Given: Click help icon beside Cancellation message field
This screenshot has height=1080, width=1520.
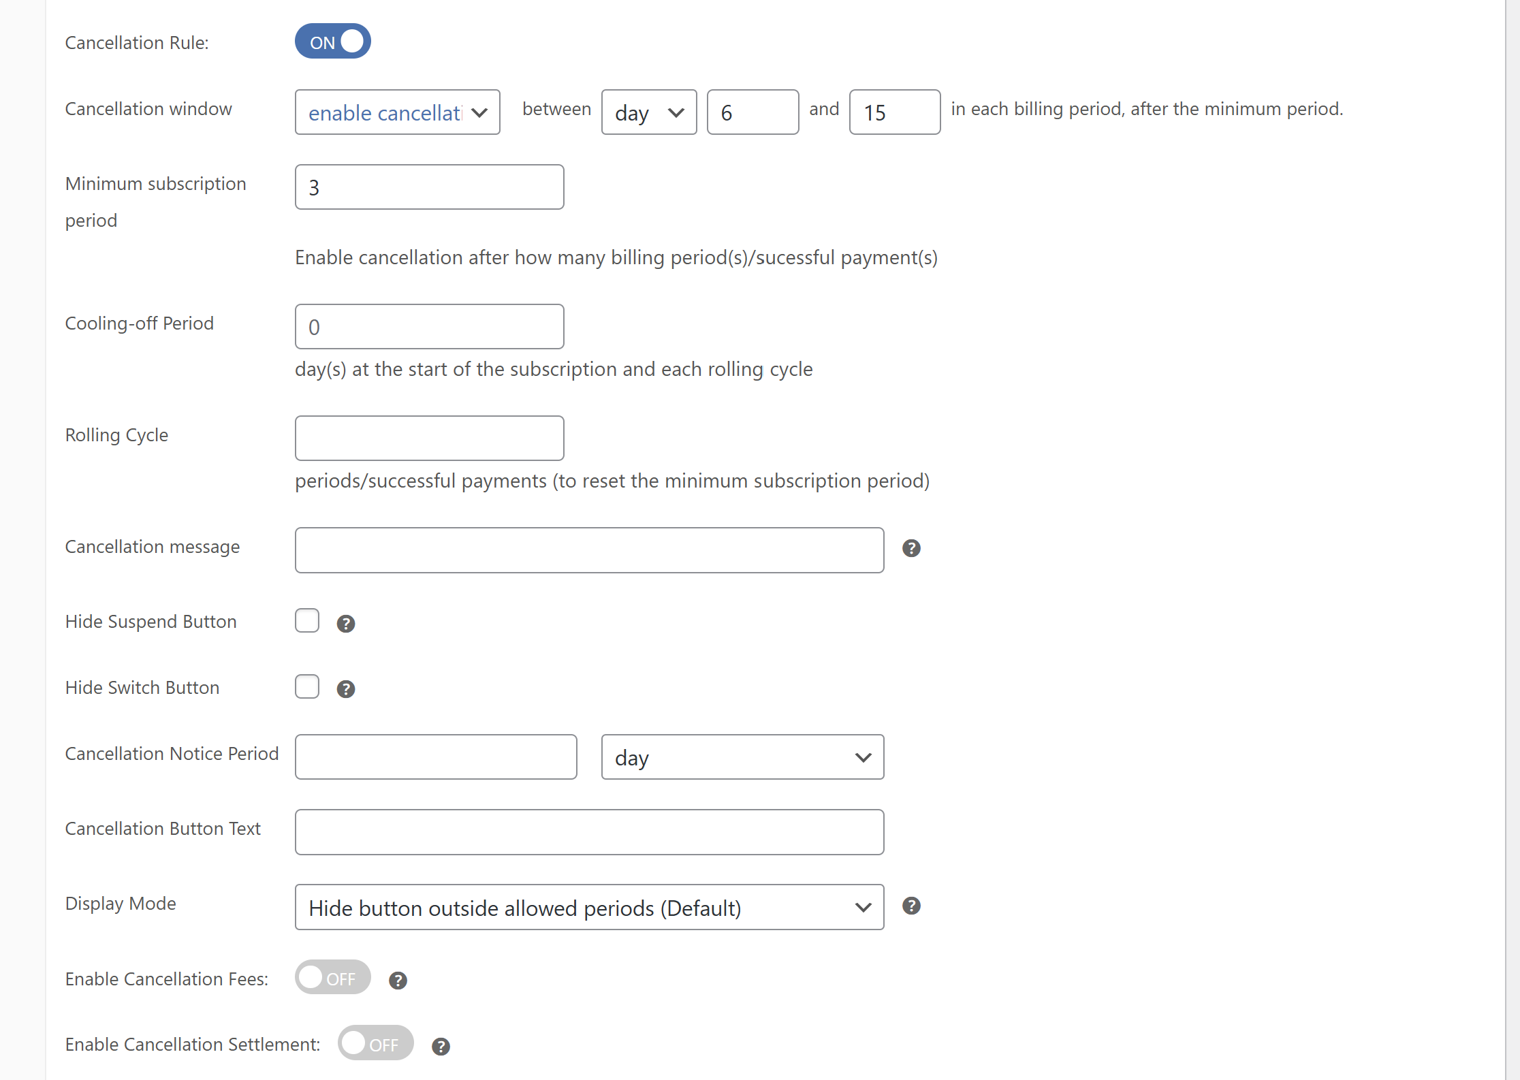Looking at the screenshot, I should 911,548.
